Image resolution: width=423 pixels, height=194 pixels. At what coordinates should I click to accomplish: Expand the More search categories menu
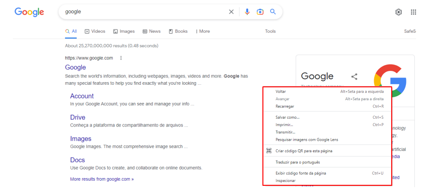point(202,31)
